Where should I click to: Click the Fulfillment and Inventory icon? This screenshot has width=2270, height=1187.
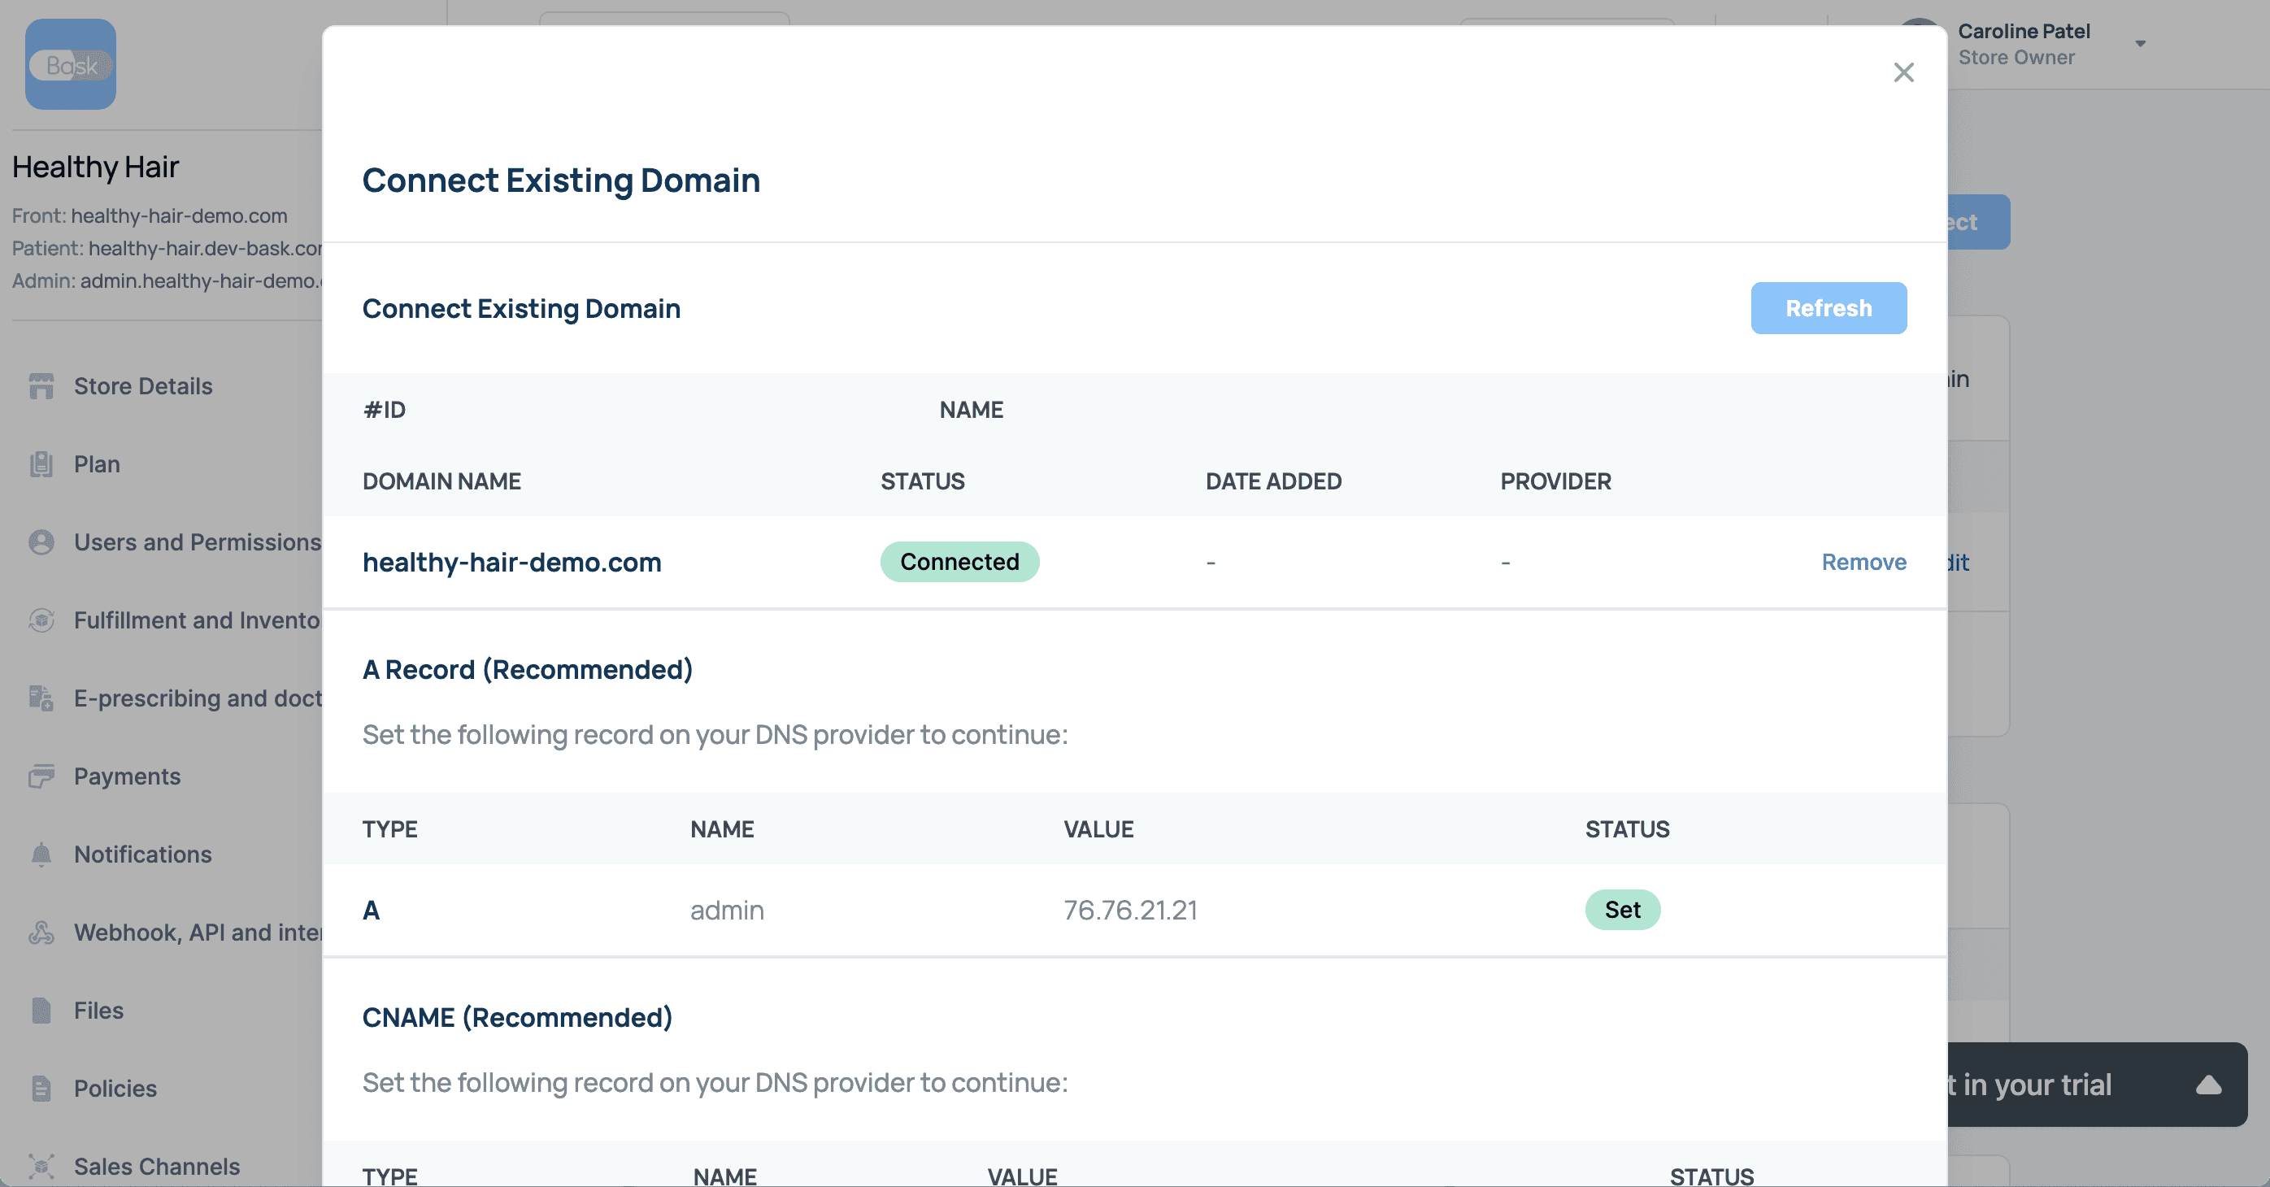pyautogui.click(x=41, y=620)
